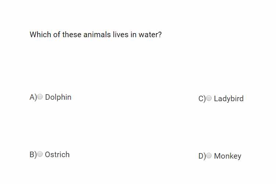Click the C) option letter

[202, 99]
